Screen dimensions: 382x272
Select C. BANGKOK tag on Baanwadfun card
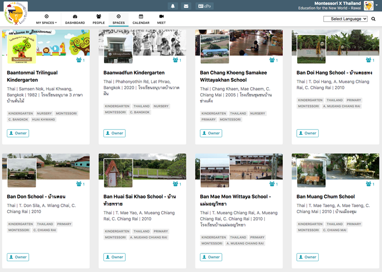[x=140, y=112]
